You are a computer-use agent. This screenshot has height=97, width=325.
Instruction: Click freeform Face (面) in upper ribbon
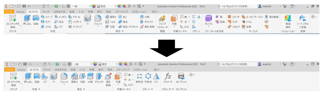[219, 17]
